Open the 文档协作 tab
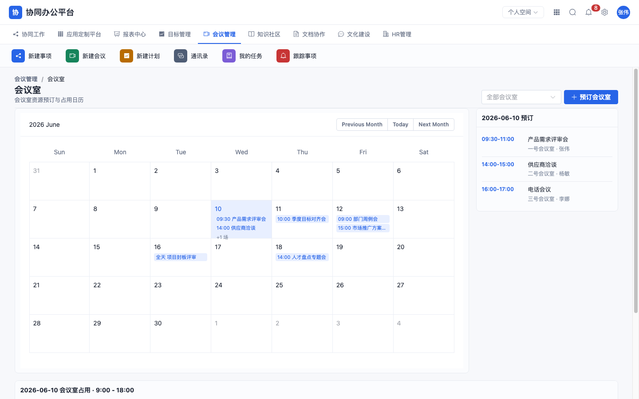The width and height of the screenshot is (639, 399). tap(309, 34)
